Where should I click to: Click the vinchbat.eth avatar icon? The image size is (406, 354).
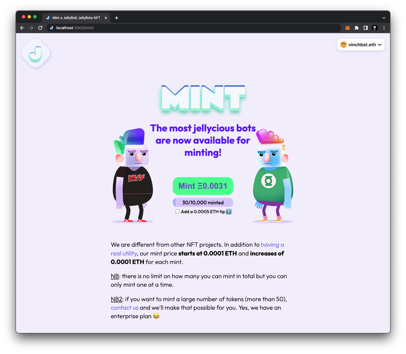click(344, 45)
